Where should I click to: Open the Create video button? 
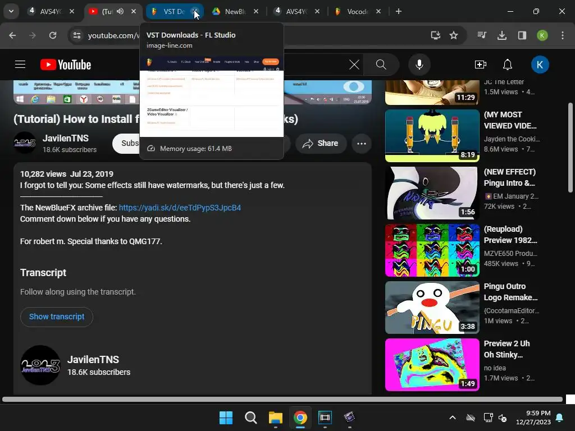(481, 65)
